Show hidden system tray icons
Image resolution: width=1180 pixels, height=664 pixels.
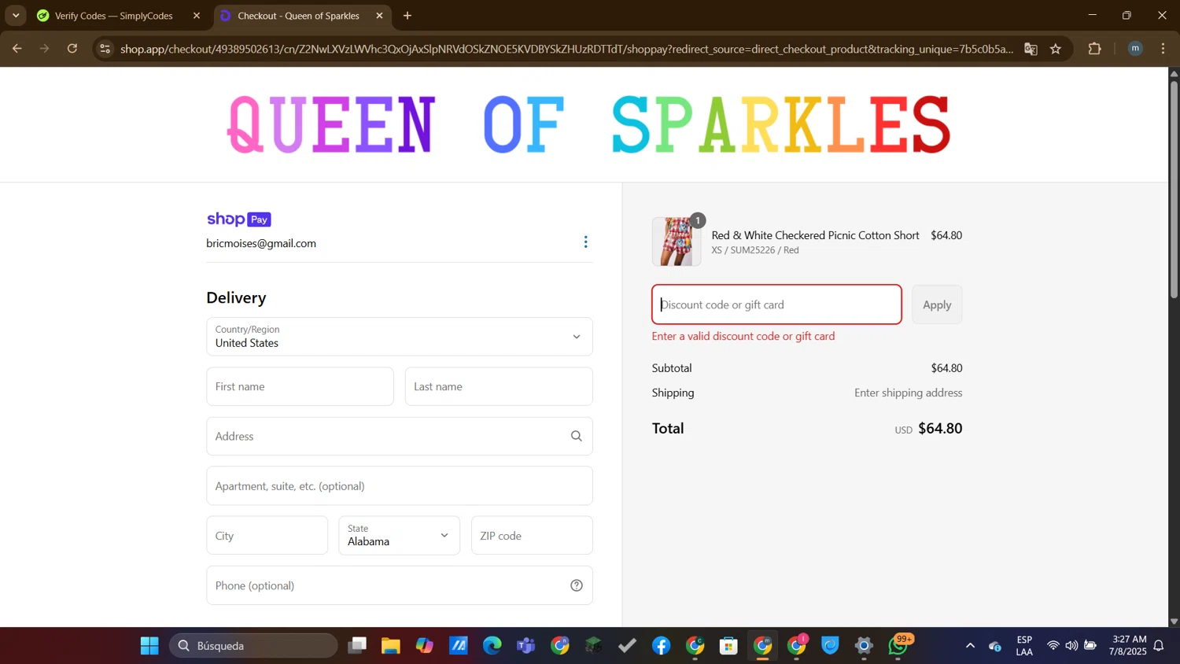(970, 646)
